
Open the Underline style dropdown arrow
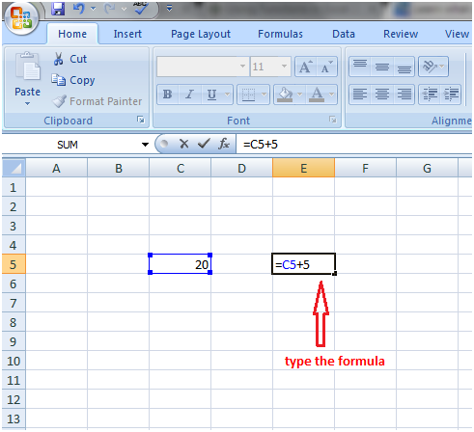coord(228,94)
